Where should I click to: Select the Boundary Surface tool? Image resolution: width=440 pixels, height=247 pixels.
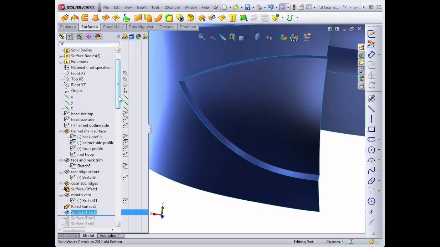coord(106,18)
